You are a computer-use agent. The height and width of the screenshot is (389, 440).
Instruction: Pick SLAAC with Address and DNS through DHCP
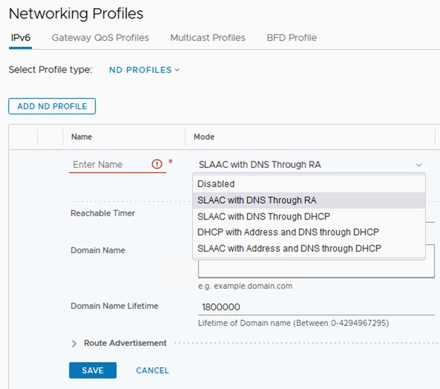tap(289, 248)
